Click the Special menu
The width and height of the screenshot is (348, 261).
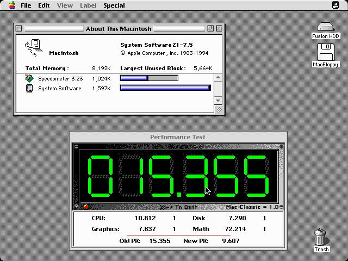(114, 5)
